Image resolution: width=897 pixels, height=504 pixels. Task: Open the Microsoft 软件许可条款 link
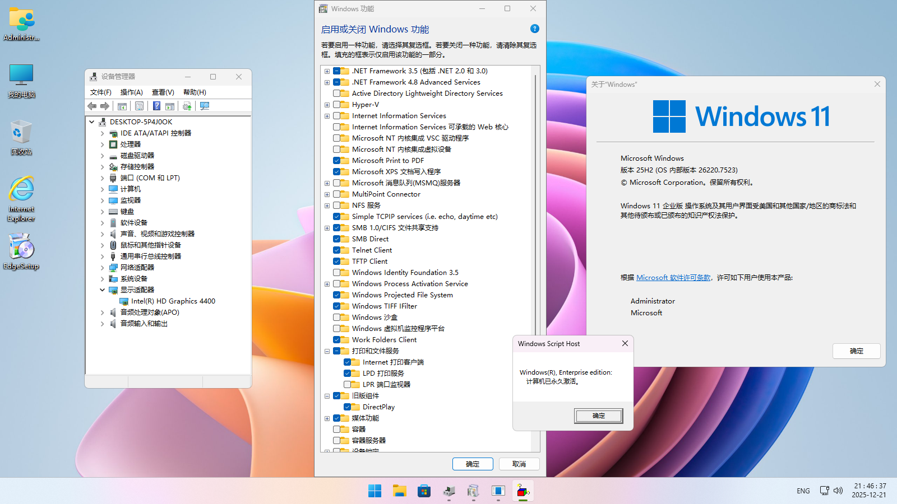(673, 278)
